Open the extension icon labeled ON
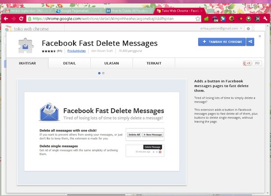 coord(215,19)
